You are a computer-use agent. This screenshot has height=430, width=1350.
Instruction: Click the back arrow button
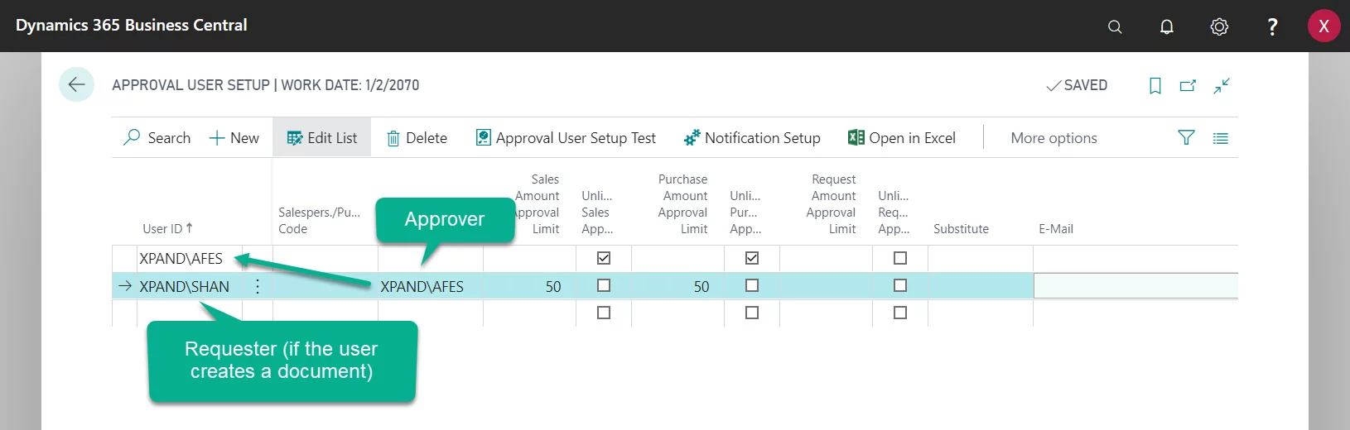(x=76, y=84)
